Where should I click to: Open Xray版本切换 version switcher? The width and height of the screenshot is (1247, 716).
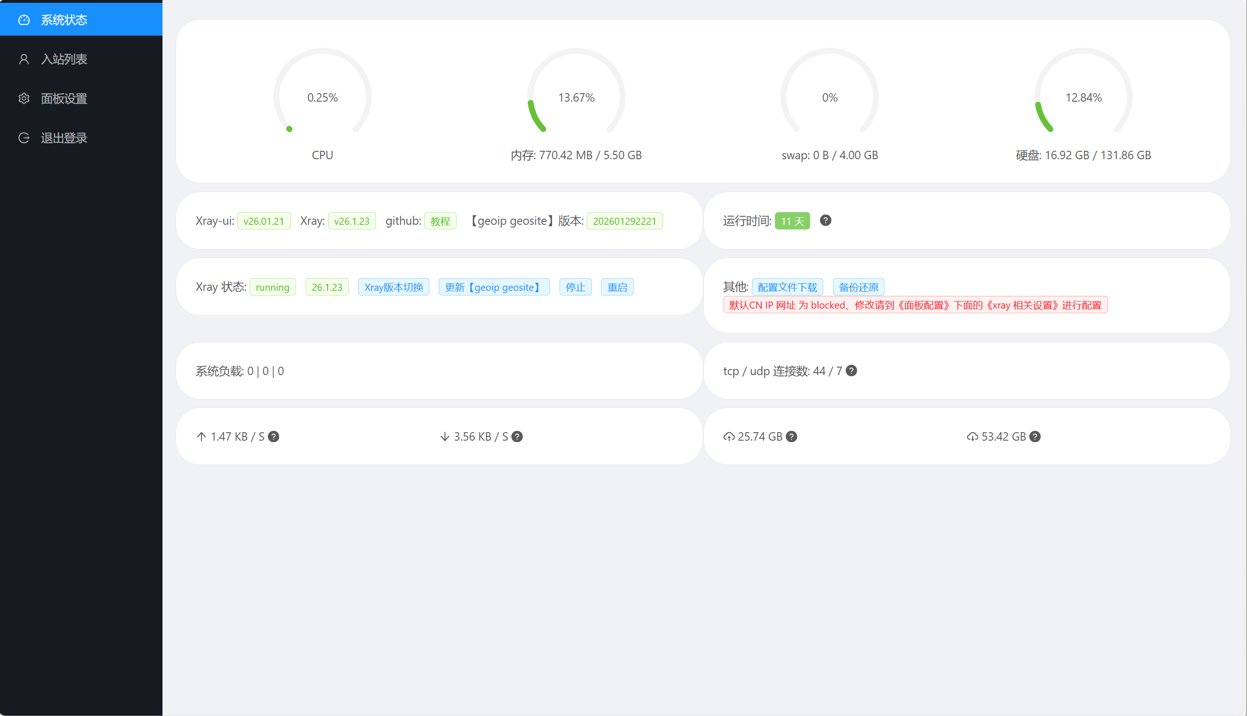coord(394,287)
